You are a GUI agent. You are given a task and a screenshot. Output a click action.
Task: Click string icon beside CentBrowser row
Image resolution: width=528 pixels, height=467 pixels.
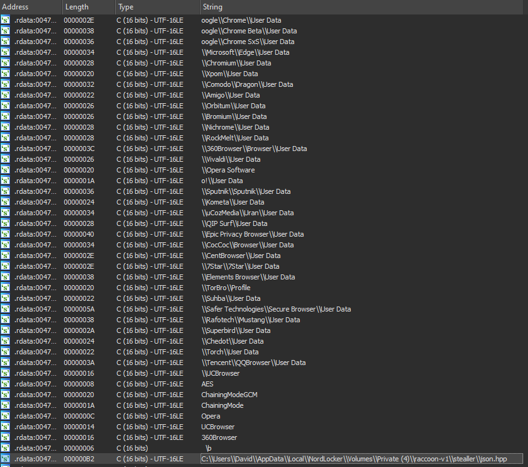tap(5, 256)
